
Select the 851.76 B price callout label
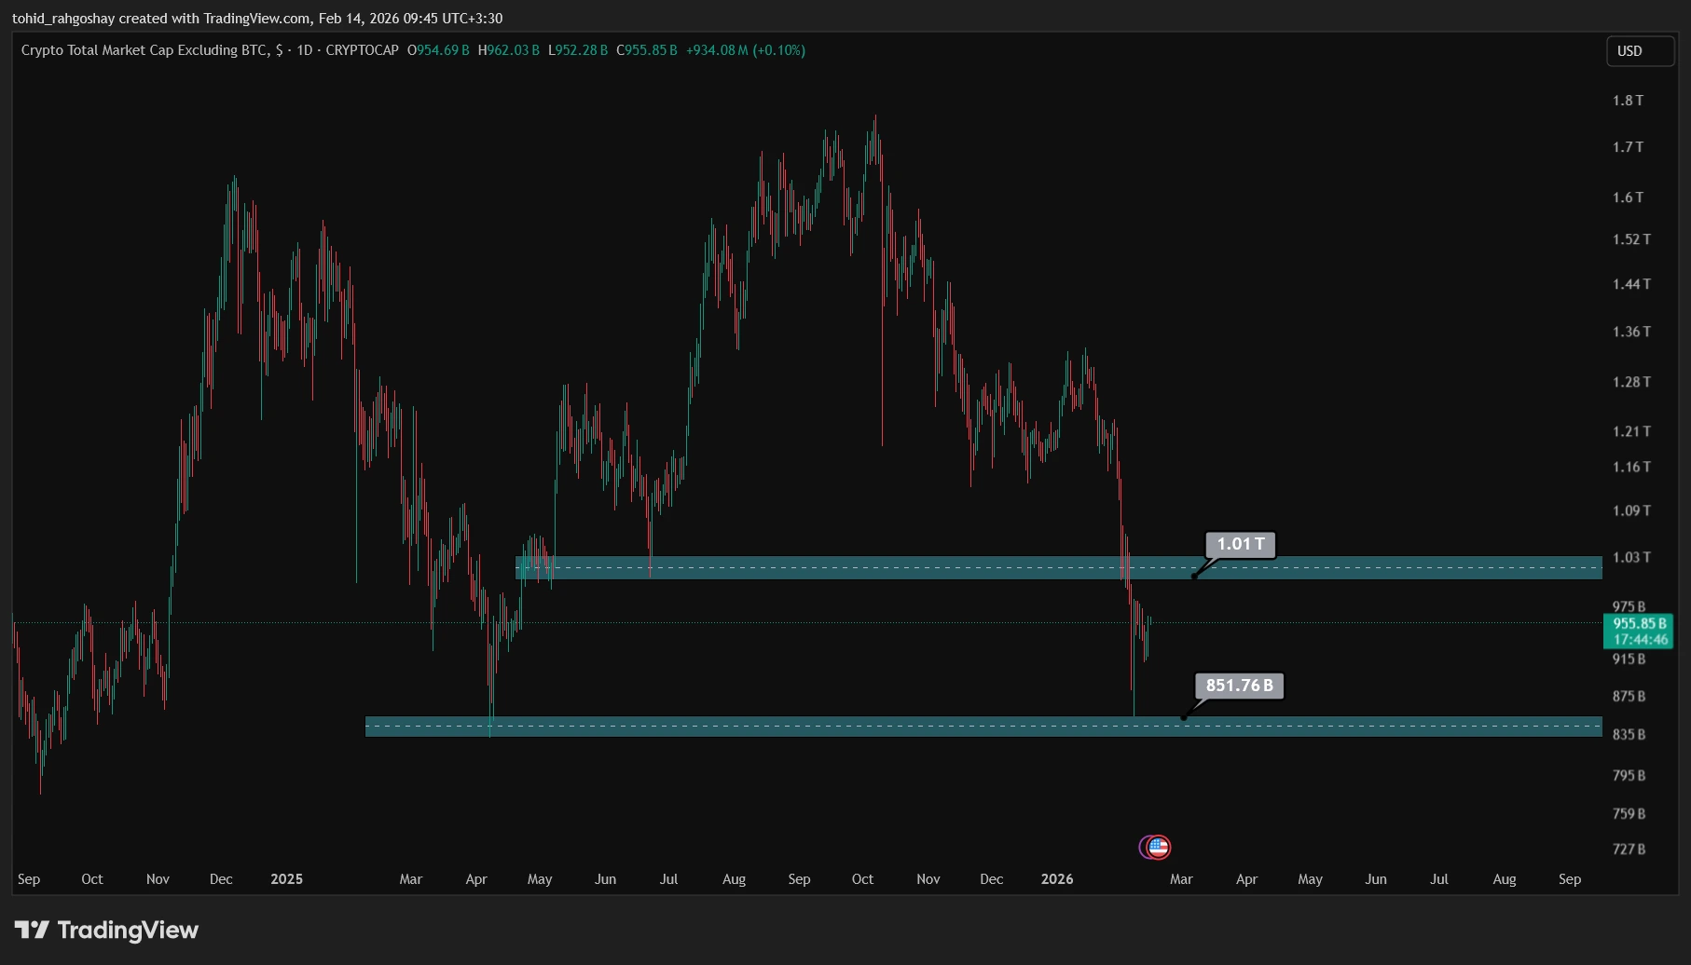(1239, 686)
